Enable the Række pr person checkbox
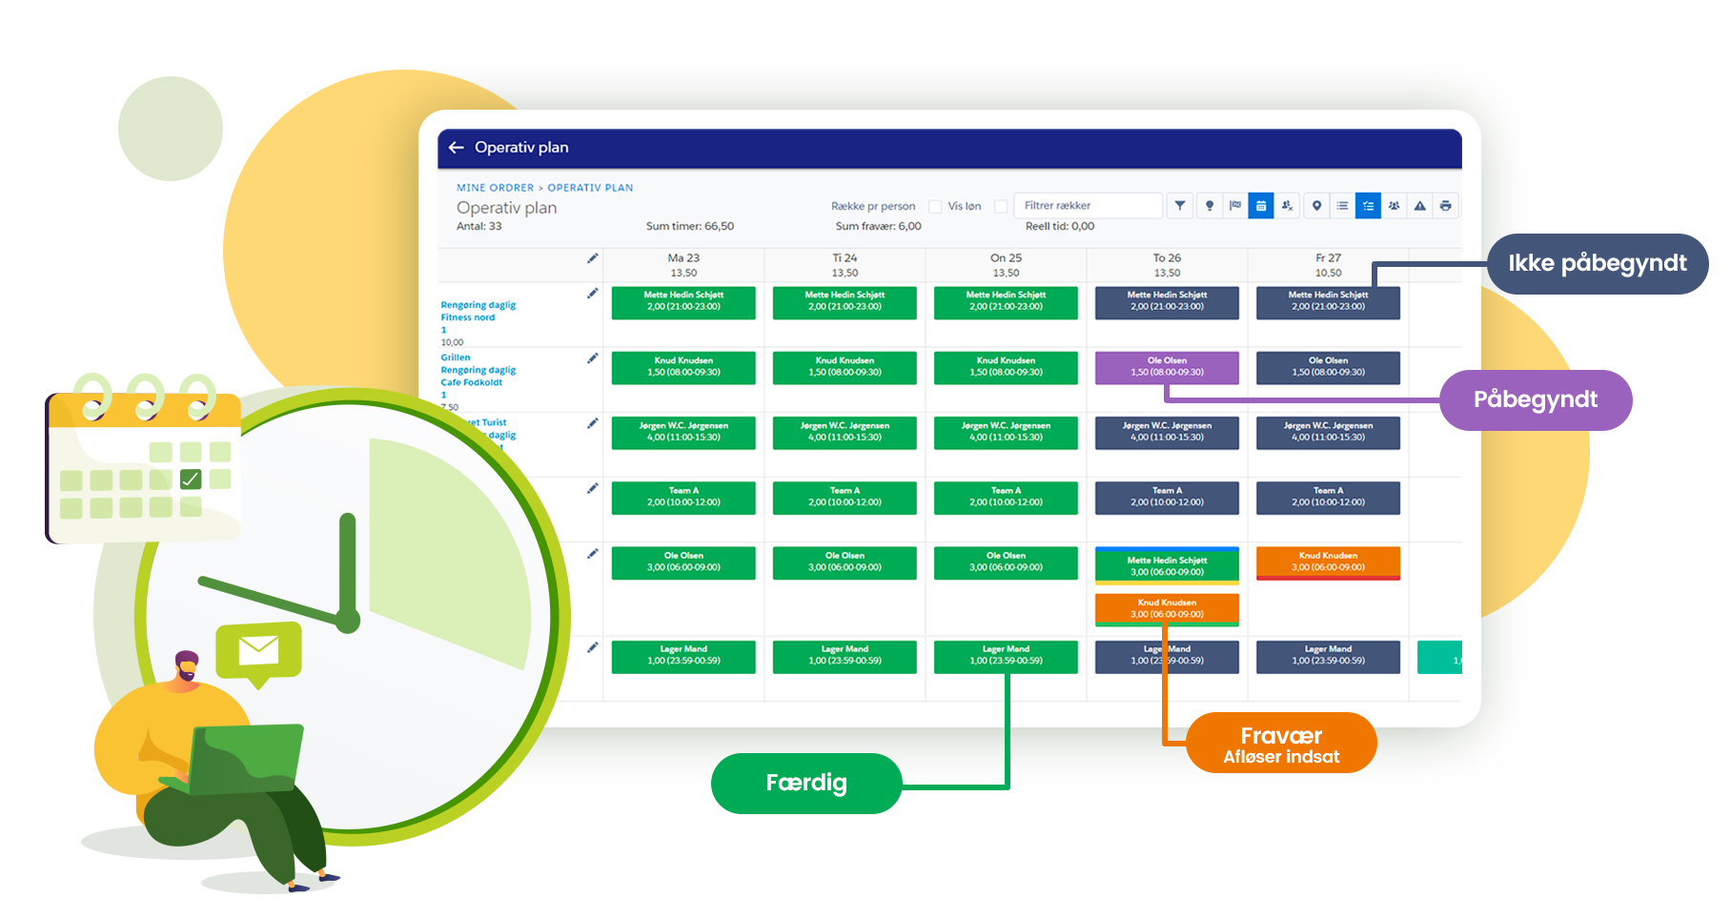This screenshot has height=919, width=1731. pos(935,206)
